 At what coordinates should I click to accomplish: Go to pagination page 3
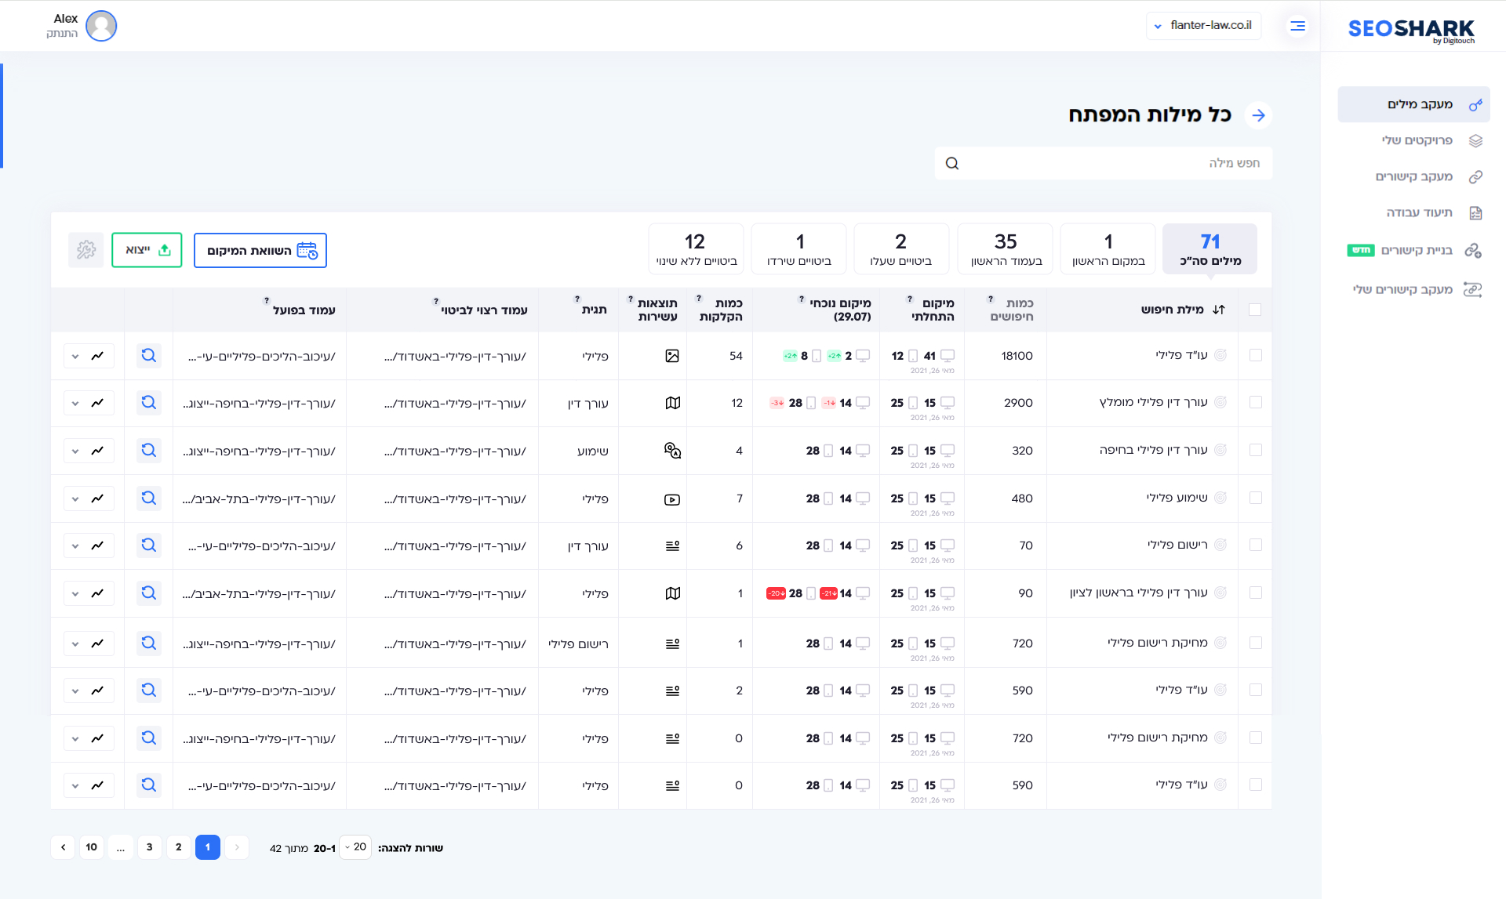tap(150, 847)
